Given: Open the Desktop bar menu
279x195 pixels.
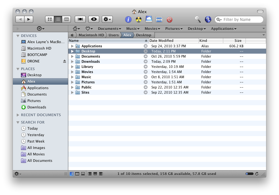Looking at the screenshot, I should pos(197,29).
